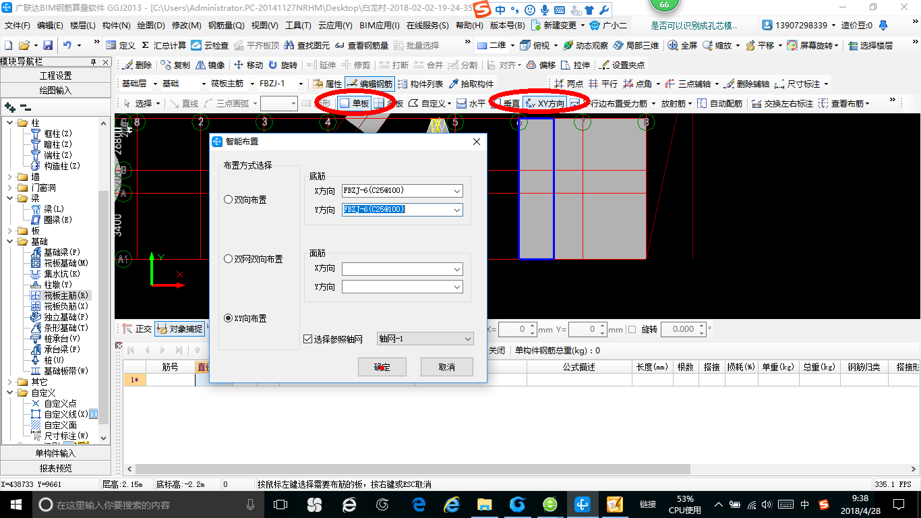This screenshot has width=921, height=518.
Task: Open 构件列表 (Component List)
Action: (421, 84)
